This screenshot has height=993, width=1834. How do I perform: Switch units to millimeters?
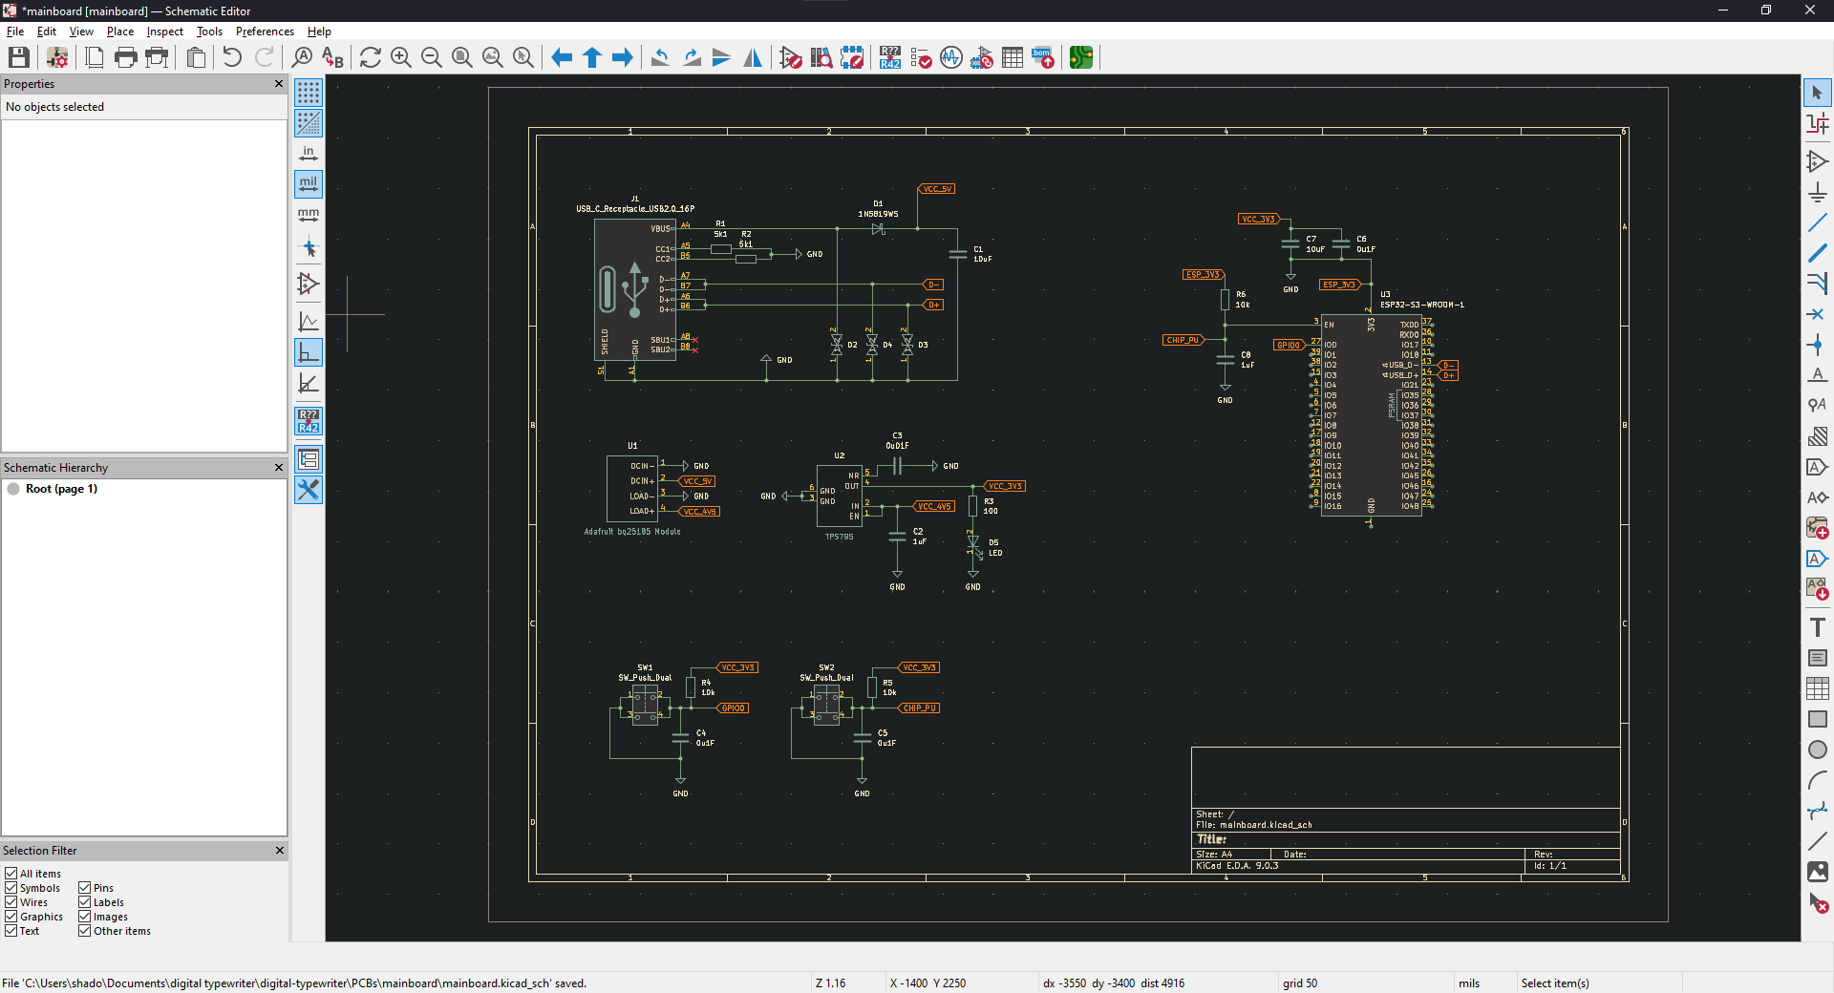coord(308,215)
